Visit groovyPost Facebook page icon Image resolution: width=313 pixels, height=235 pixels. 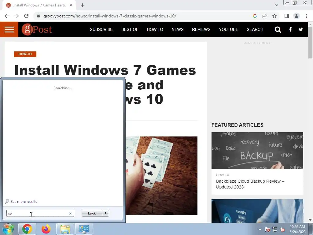tap(290, 29)
